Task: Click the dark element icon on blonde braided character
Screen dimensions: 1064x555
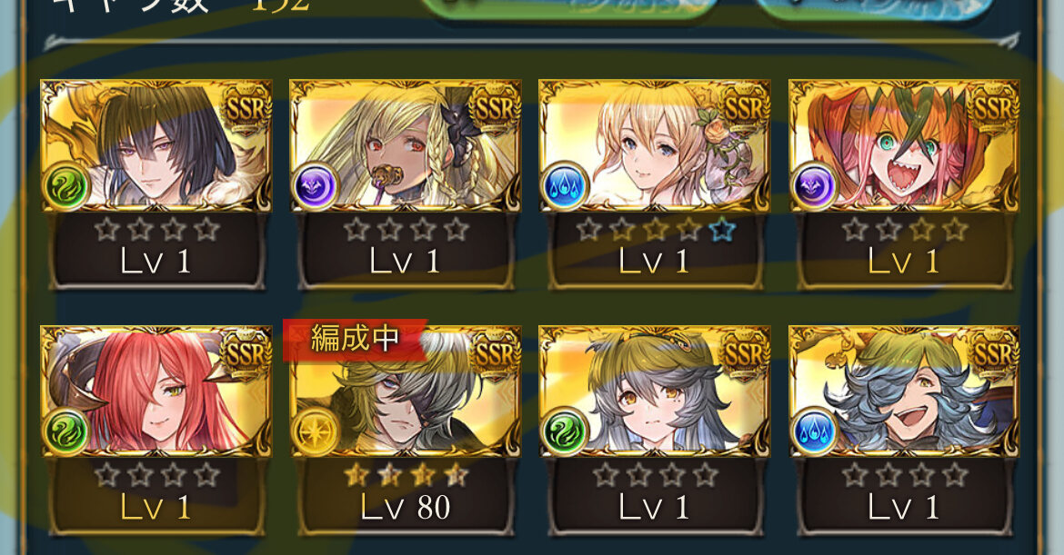Action: coord(315,186)
